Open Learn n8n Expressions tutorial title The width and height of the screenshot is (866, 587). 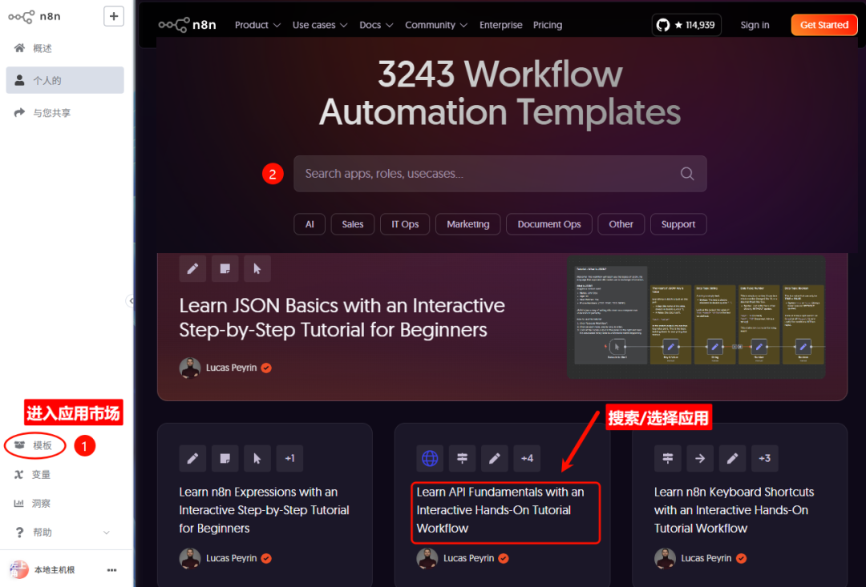[x=264, y=510]
